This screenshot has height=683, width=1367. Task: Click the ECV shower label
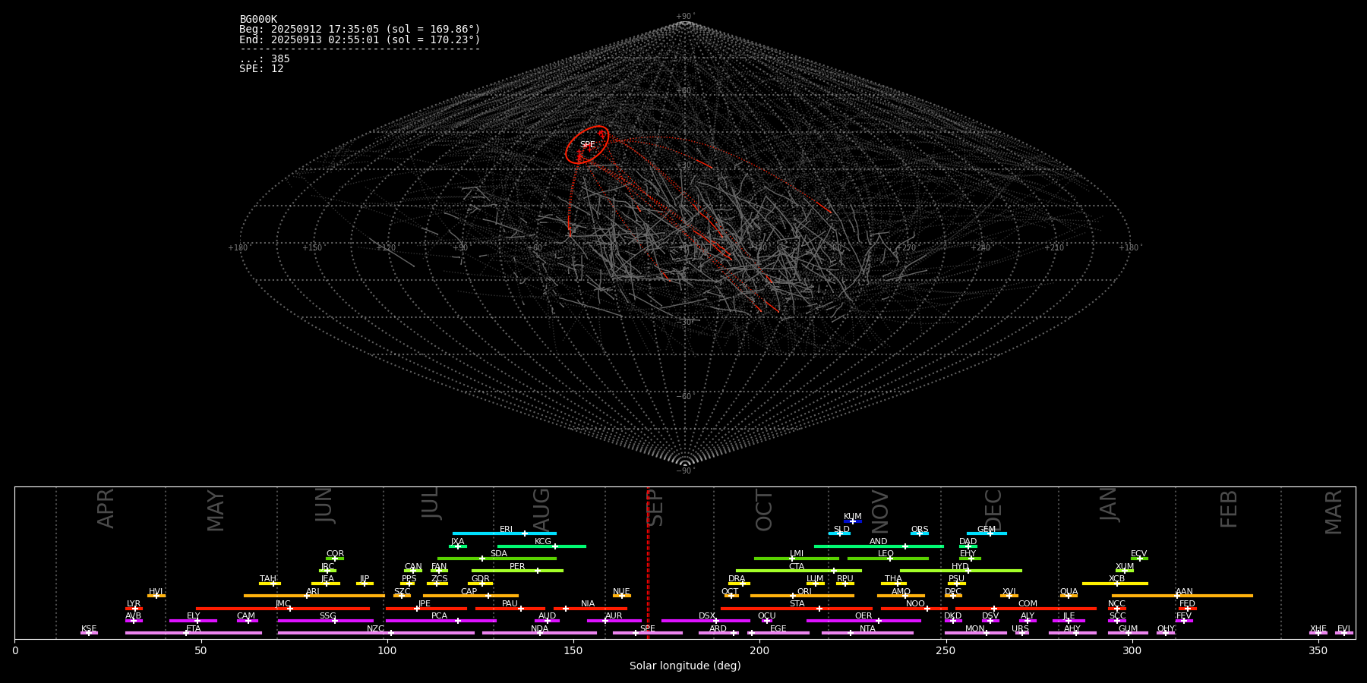click(x=1139, y=554)
